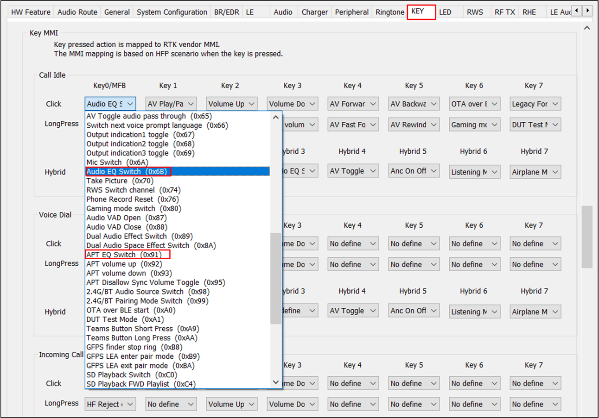
Task: Open the Audio Route tab
Action: pos(77,12)
